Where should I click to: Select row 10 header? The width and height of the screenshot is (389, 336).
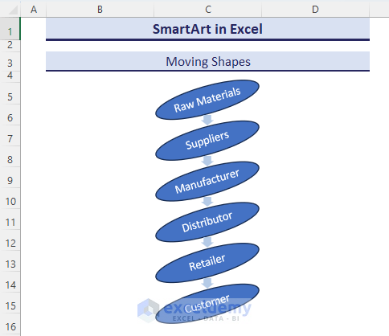(x=10, y=199)
